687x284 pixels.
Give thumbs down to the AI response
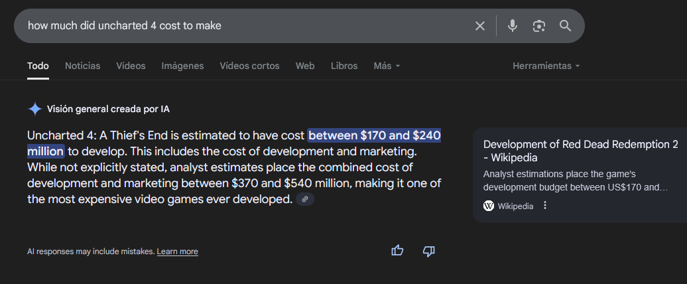click(x=429, y=251)
